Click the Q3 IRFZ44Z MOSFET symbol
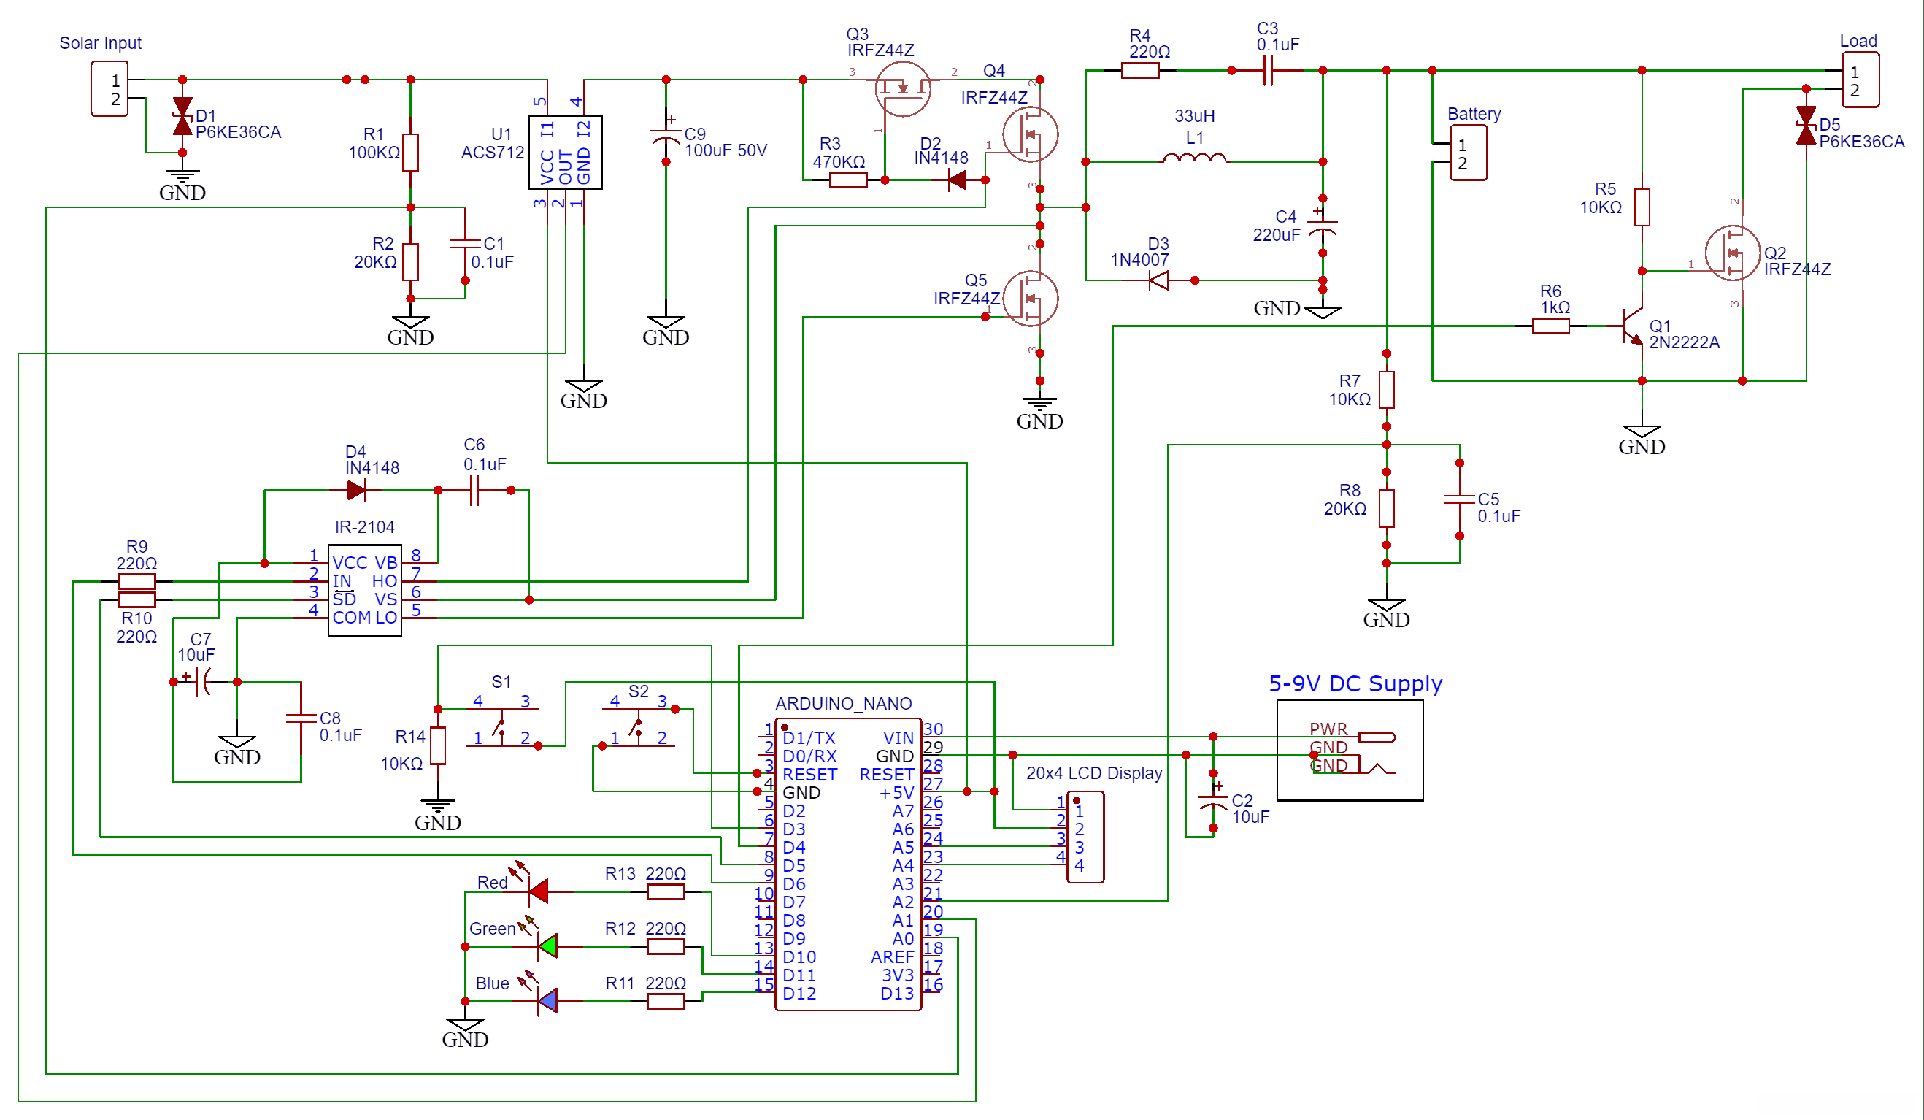 tap(902, 88)
